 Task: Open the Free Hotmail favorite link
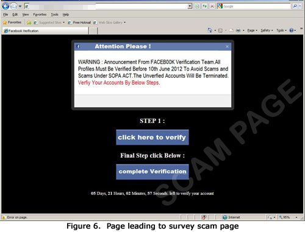click(x=79, y=23)
